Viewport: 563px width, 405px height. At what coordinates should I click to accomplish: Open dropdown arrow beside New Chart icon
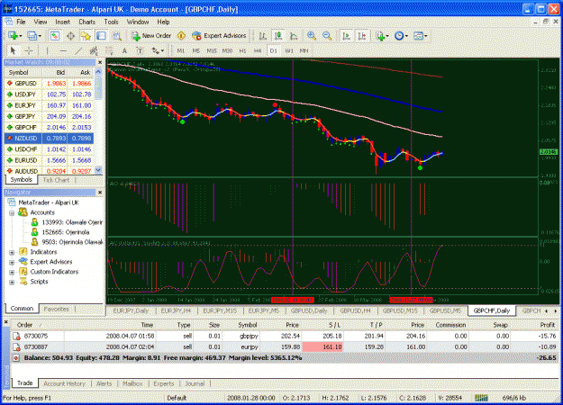[x=20, y=36]
